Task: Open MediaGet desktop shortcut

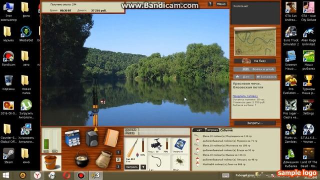Action: (x=26, y=34)
